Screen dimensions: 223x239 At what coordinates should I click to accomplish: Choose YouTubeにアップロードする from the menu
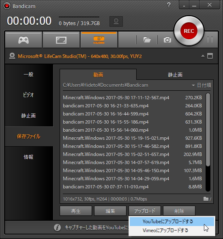click(x=172, y=222)
